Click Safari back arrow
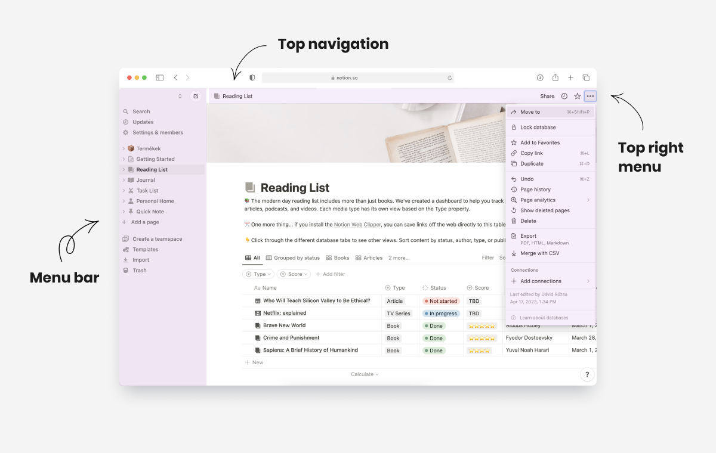Screen dimensions: 716x453 point(175,77)
